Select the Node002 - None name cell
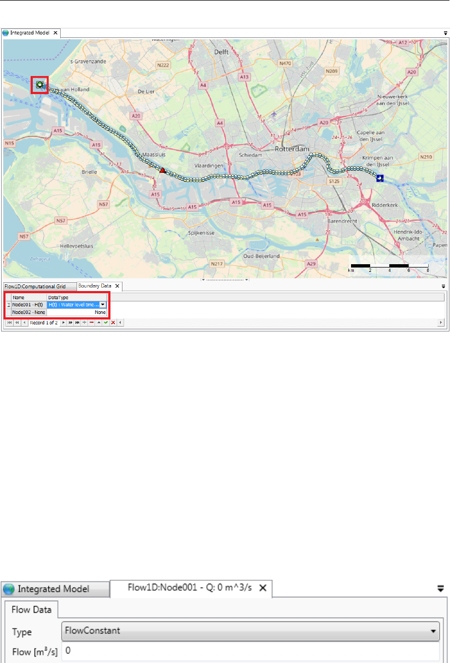450x663 pixels. (28, 312)
